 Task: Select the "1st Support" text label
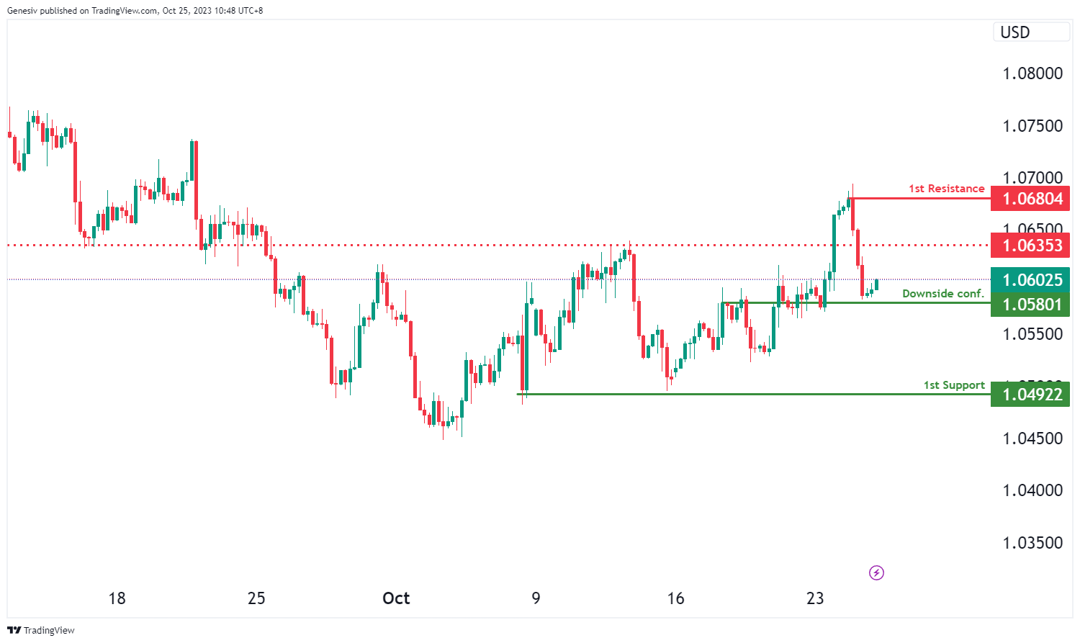954,385
